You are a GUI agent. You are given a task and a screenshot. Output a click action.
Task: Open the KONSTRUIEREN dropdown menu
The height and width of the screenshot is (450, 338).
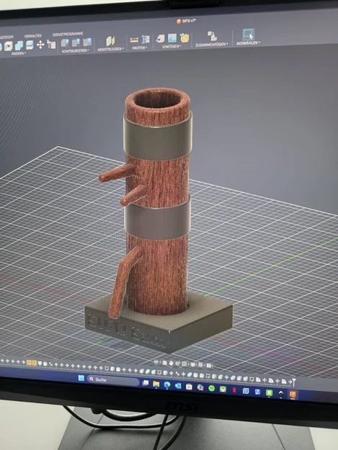[110, 49]
